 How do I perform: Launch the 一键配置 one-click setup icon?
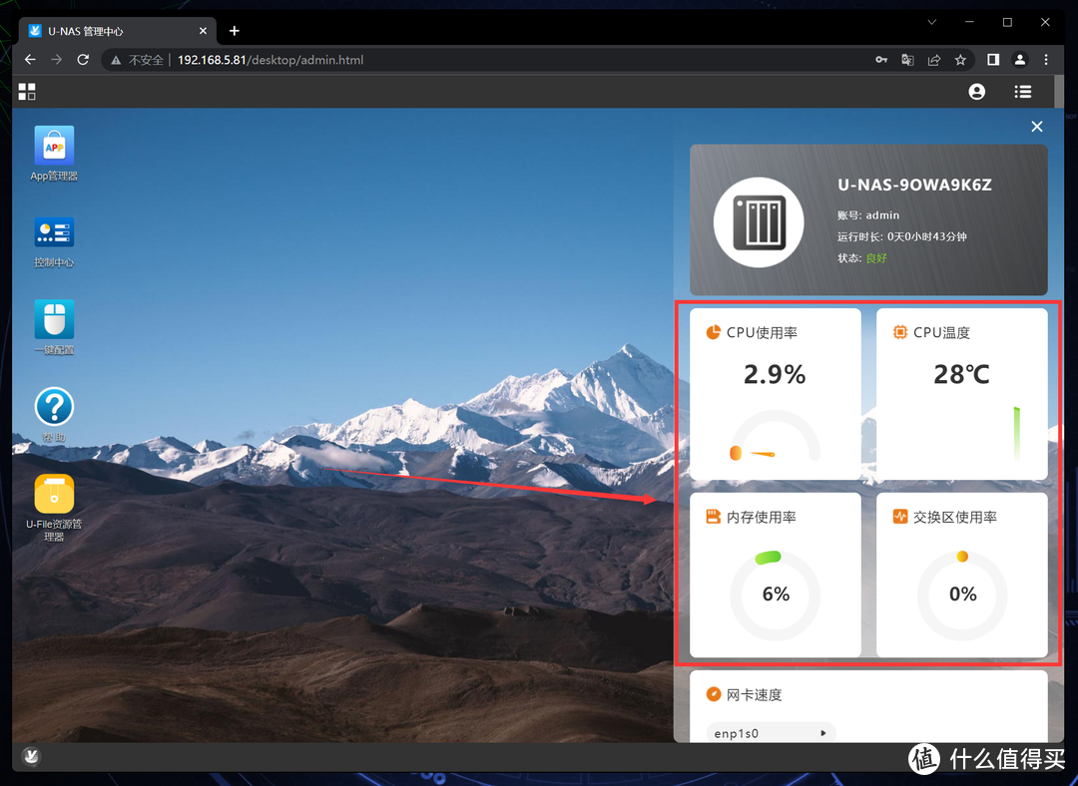54,320
